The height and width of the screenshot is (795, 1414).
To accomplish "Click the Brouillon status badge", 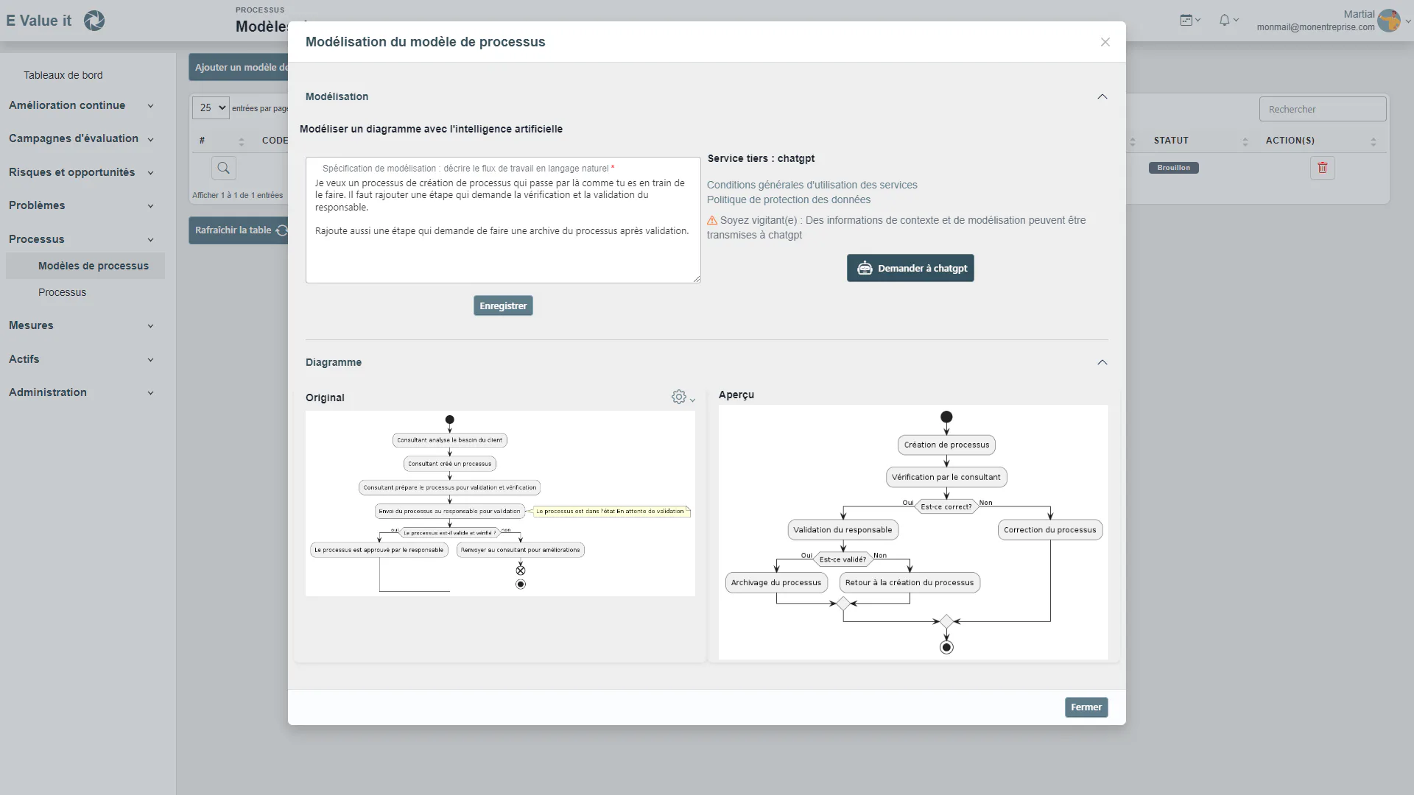I will (1174, 168).
